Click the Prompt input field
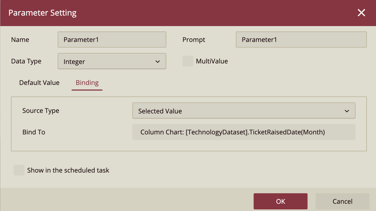 pyautogui.click(x=301, y=40)
